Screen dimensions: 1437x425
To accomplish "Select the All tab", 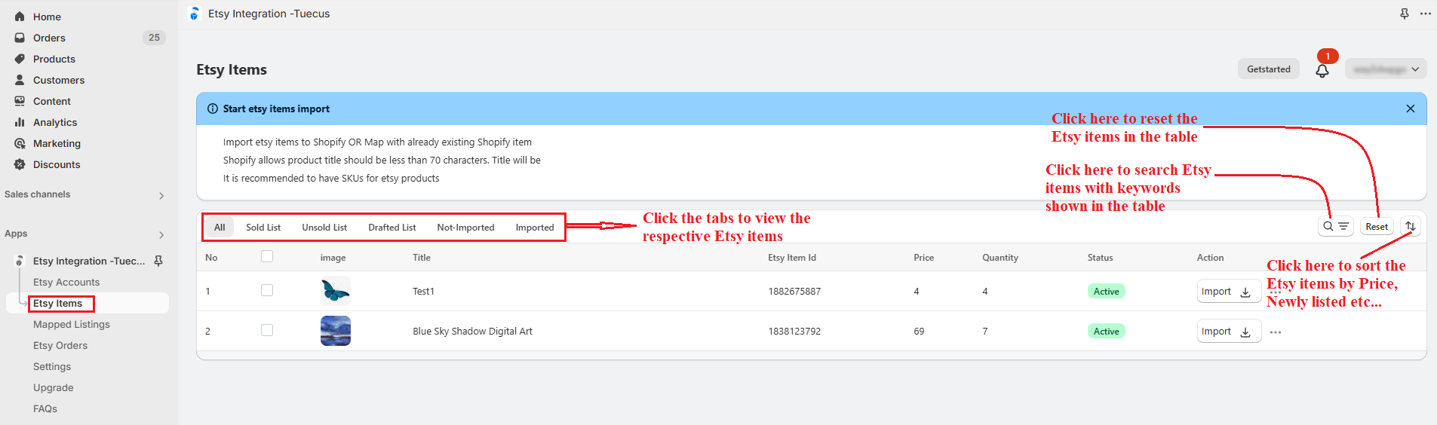I will pyautogui.click(x=220, y=227).
